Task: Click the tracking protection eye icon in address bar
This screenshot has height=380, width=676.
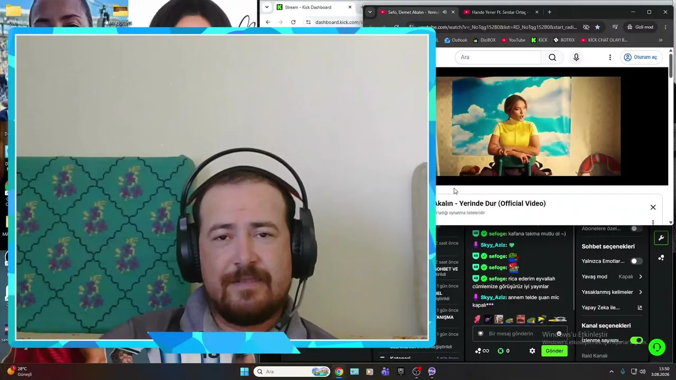Action: 586,27
